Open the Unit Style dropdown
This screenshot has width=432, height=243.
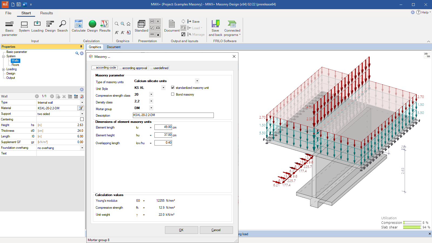click(x=163, y=88)
